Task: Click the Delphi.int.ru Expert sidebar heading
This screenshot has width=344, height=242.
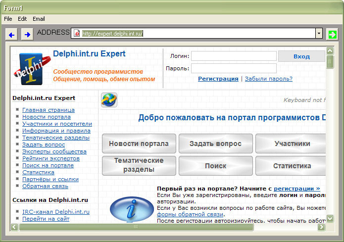Action: [x=44, y=98]
